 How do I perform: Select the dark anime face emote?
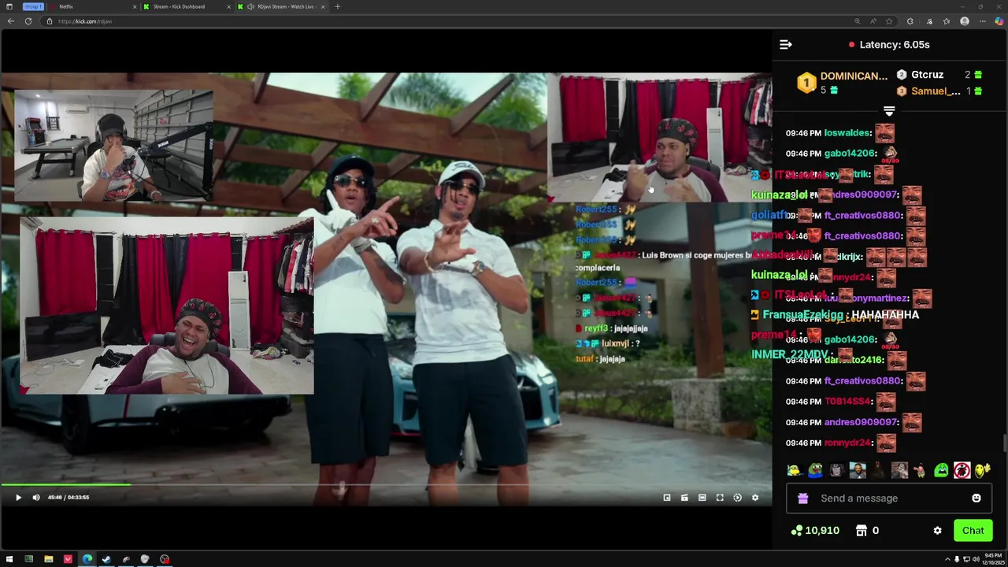click(x=836, y=471)
